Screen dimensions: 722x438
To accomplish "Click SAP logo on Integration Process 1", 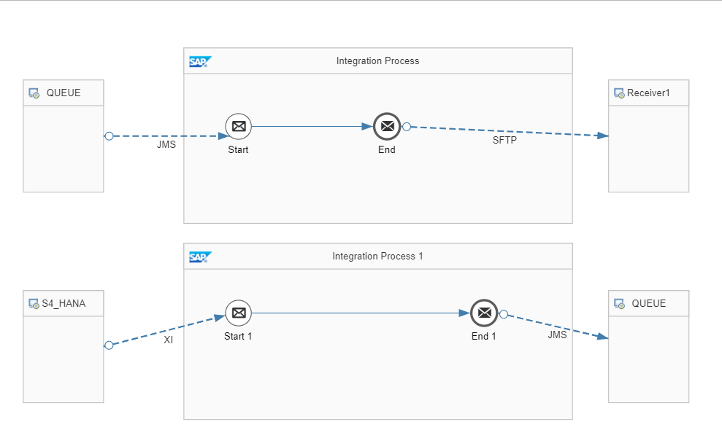I will (199, 257).
